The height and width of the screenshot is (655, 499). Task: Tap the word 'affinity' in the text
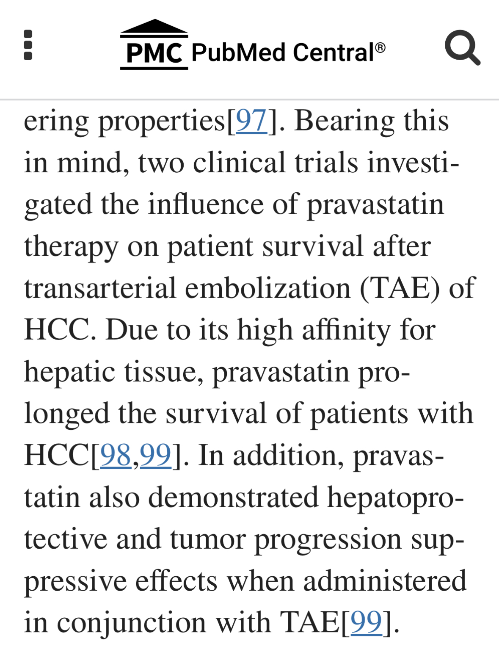[x=346, y=331]
